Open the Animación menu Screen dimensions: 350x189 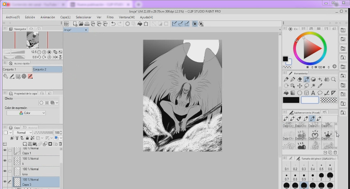[x=48, y=17]
